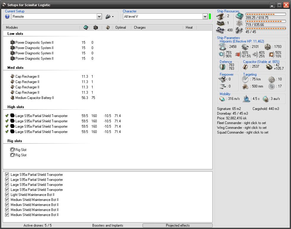Switch to Boosters and Implants tab
The image size is (291, 229).
click(108, 225)
